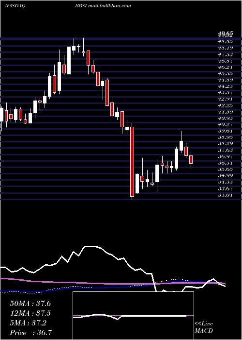Select the last red candlestick on the chart
Viewport: 242px width, 340px height.
[191, 159]
